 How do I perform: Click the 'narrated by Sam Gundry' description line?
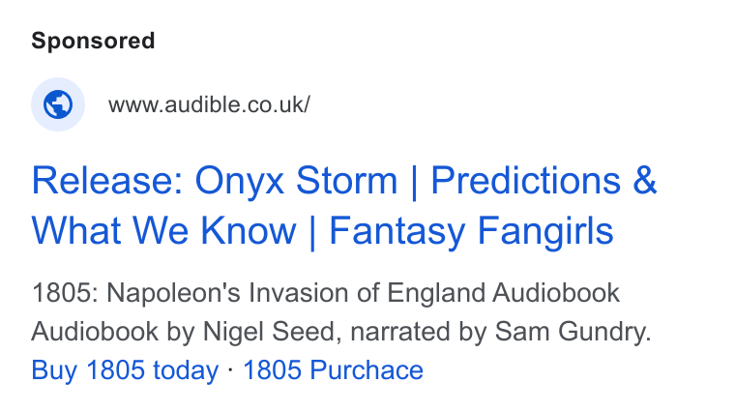pyautogui.click(x=501, y=332)
